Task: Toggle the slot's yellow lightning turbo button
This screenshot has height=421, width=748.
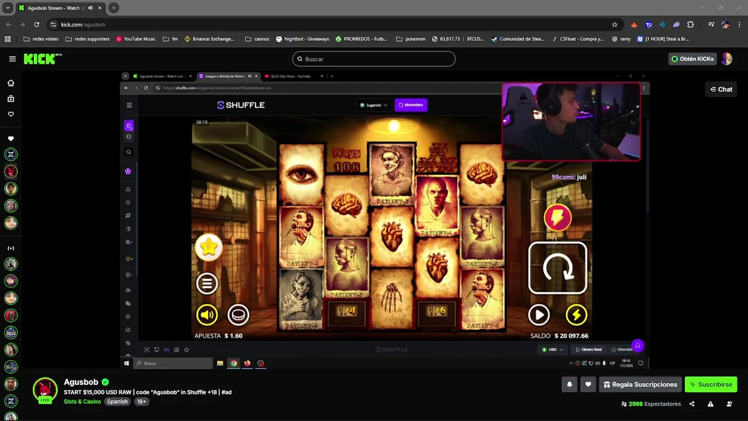Action: [576, 315]
